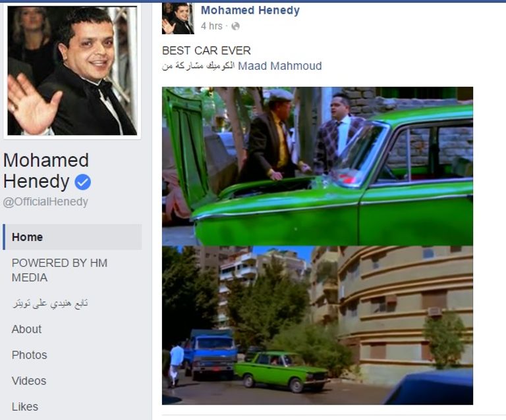Open the bottom photo of street scene
506x420 pixels.
point(318,325)
